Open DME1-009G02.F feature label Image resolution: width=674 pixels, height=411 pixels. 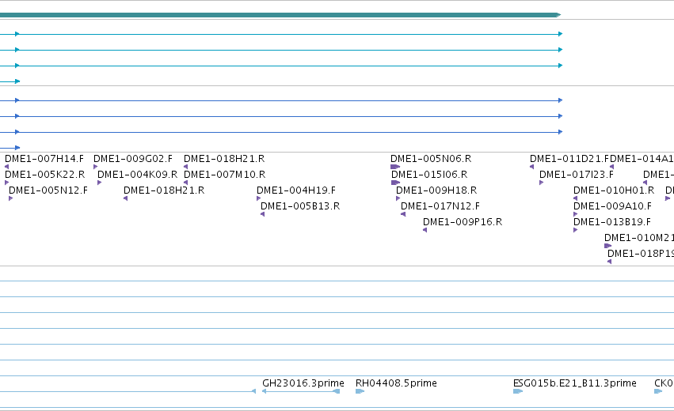[133, 159]
